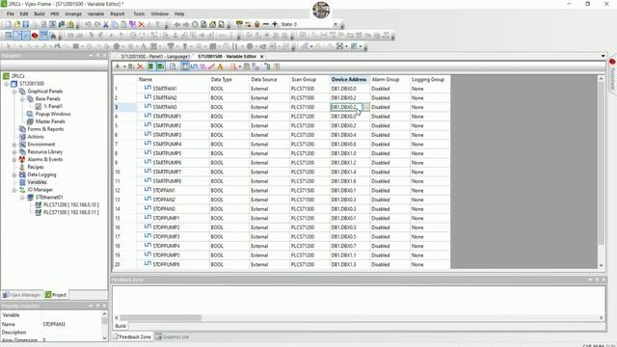Open the State selector dropdown

click(335, 24)
